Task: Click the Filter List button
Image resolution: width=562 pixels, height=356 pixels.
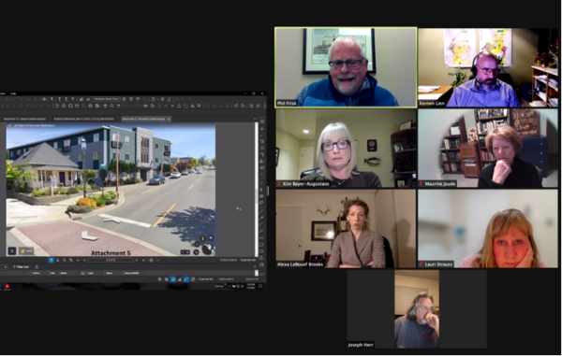Action: [x=21, y=267]
